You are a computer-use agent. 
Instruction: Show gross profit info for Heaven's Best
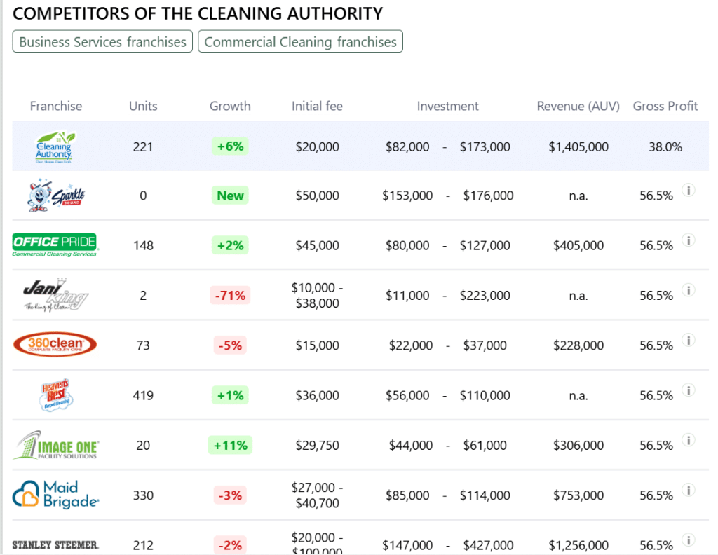[689, 390]
